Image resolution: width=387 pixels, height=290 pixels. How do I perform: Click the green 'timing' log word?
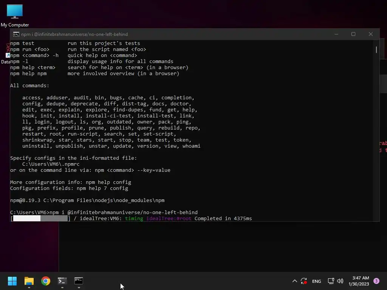point(134,219)
